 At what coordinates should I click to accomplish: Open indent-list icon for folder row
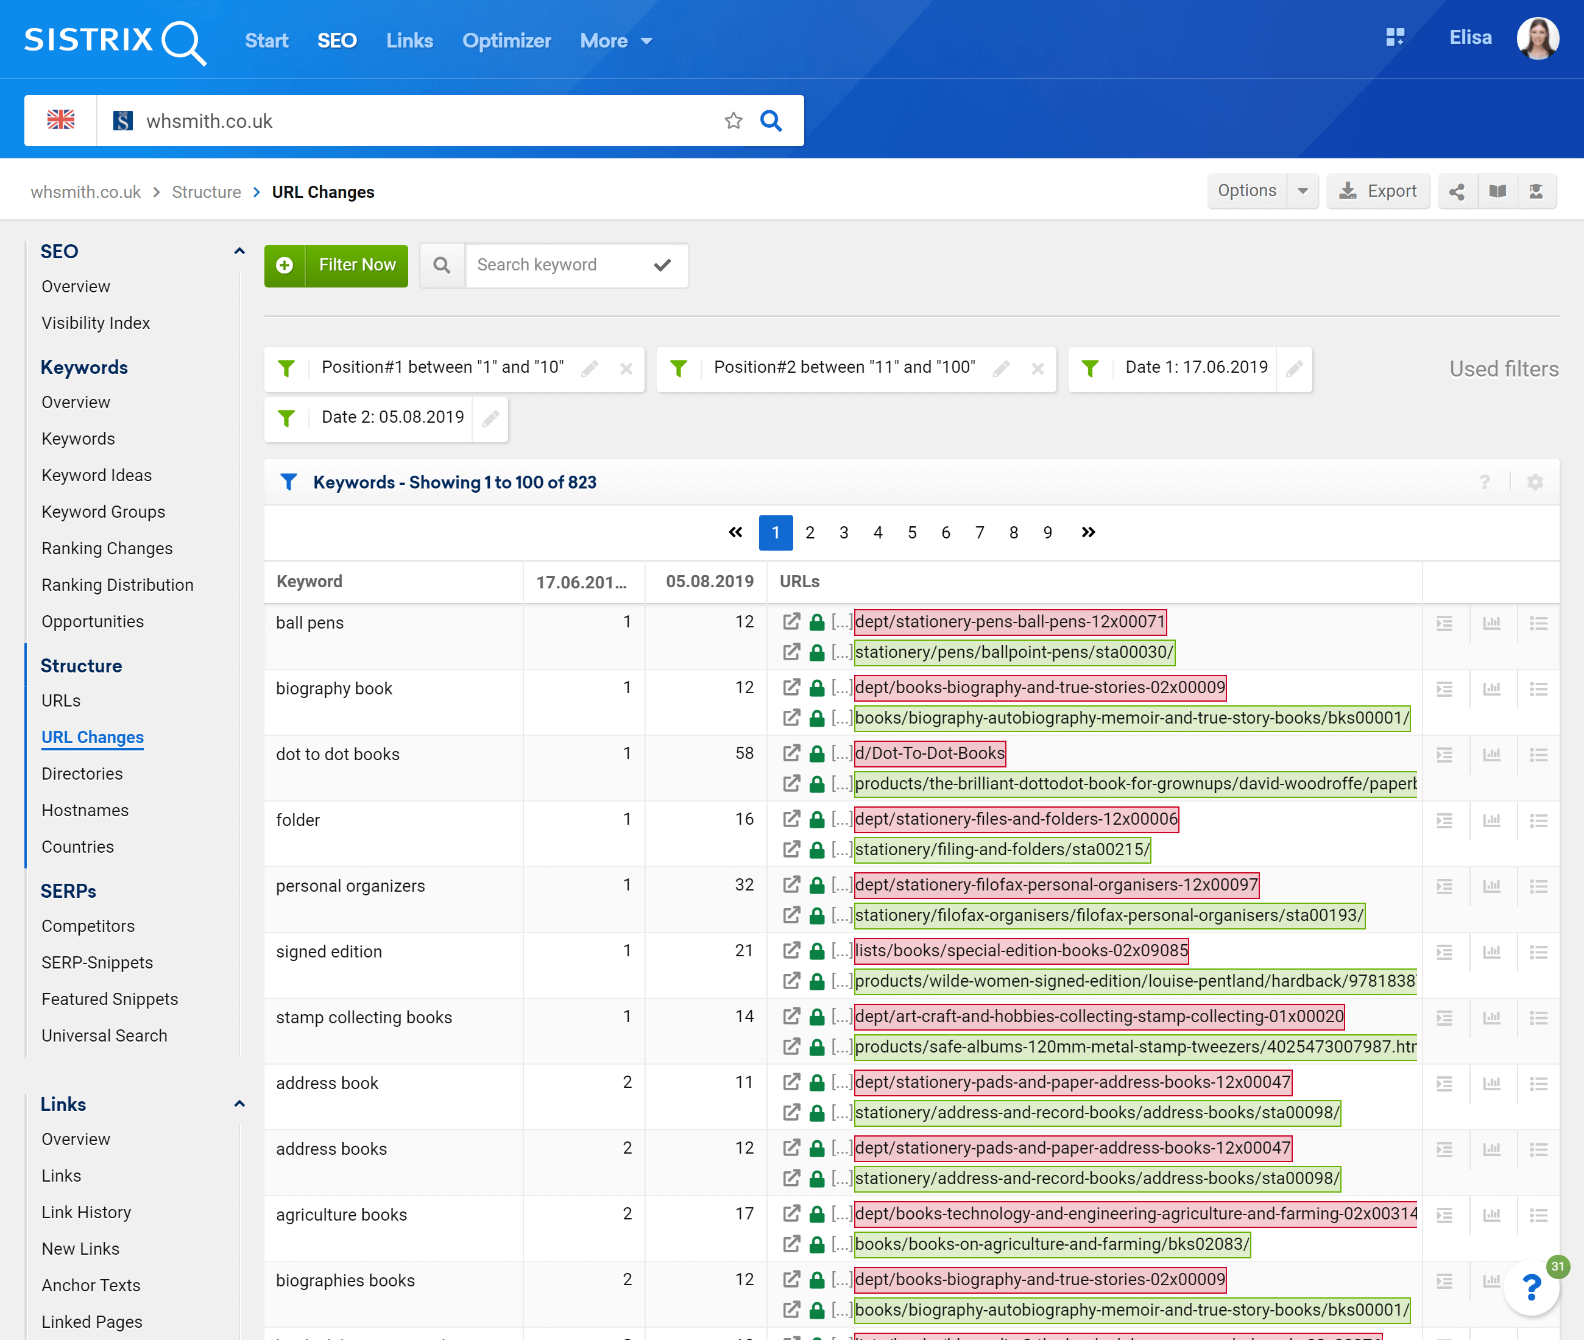pyautogui.click(x=1445, y=821)
